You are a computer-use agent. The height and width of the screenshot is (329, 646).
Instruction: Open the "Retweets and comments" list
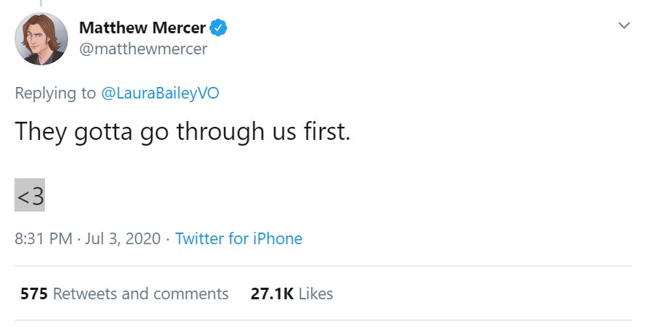click(x=141, y=293)
